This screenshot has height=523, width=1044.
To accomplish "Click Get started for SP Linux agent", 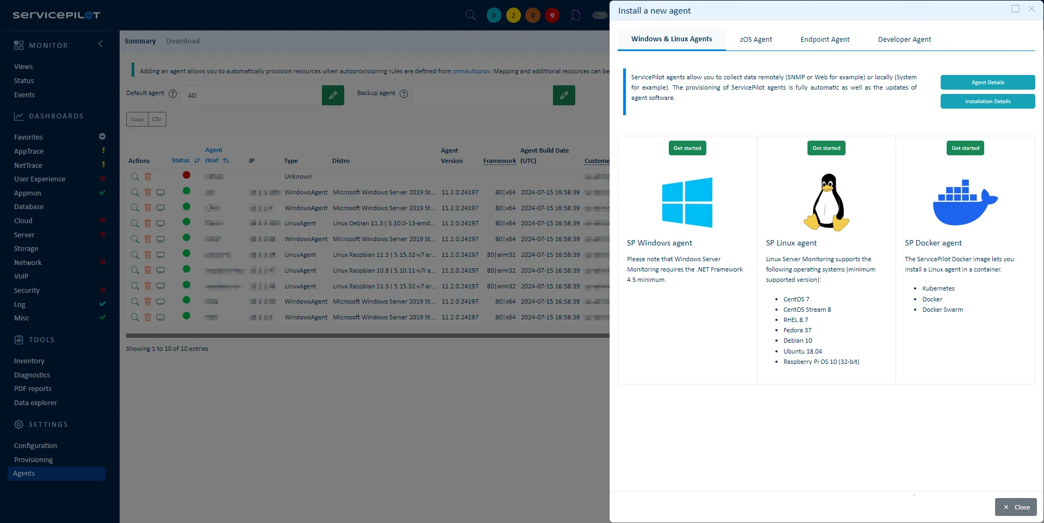I will click(x=826, y=148).
